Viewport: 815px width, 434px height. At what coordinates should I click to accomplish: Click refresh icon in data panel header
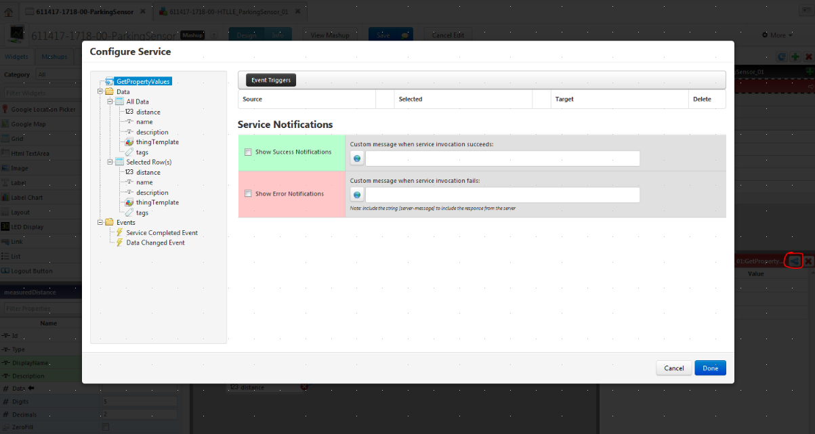(782, 58)
